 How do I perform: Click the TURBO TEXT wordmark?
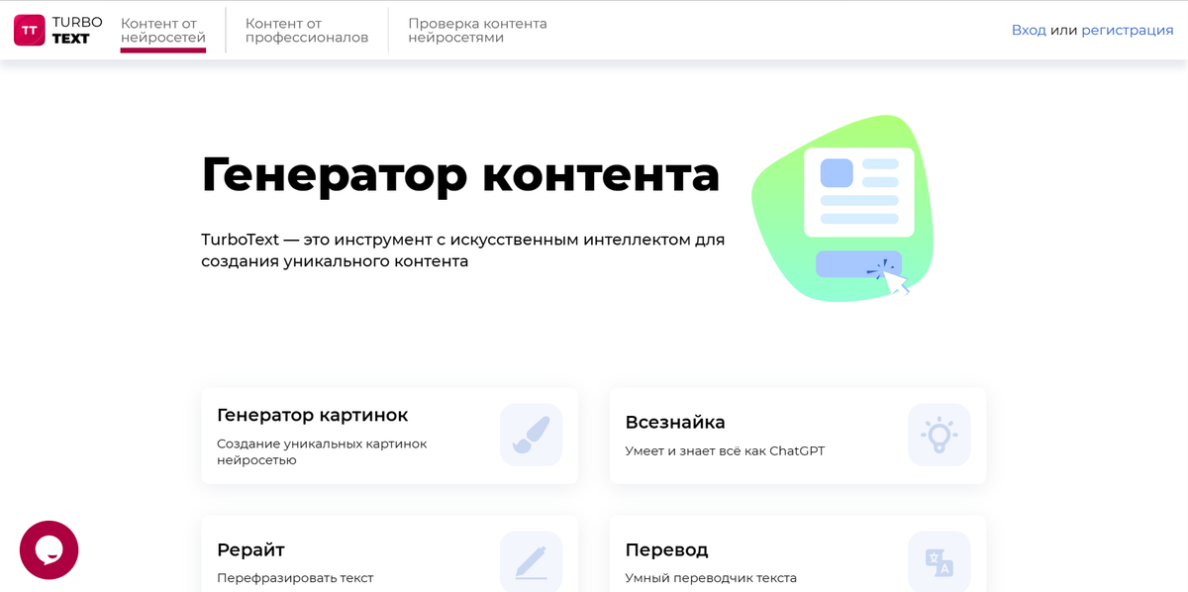77,31
